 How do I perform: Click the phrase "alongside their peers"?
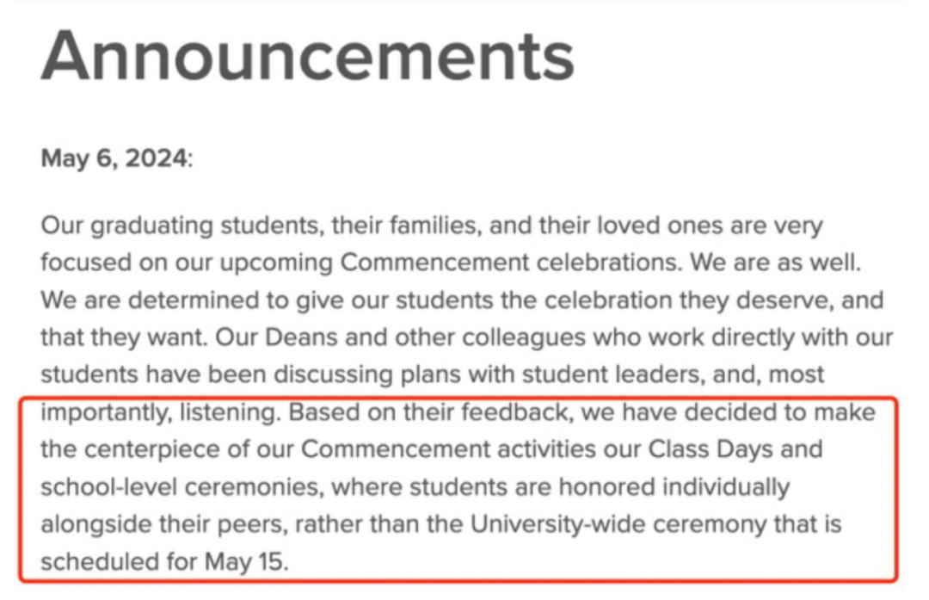coord(164,525)
